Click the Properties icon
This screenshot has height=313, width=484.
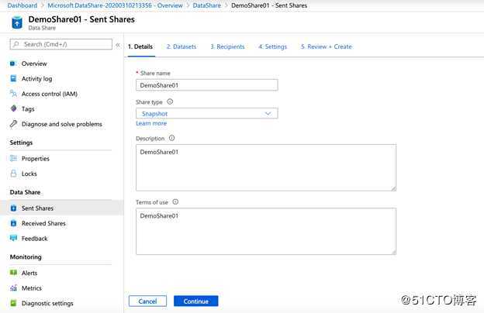(x=13, y=159)
